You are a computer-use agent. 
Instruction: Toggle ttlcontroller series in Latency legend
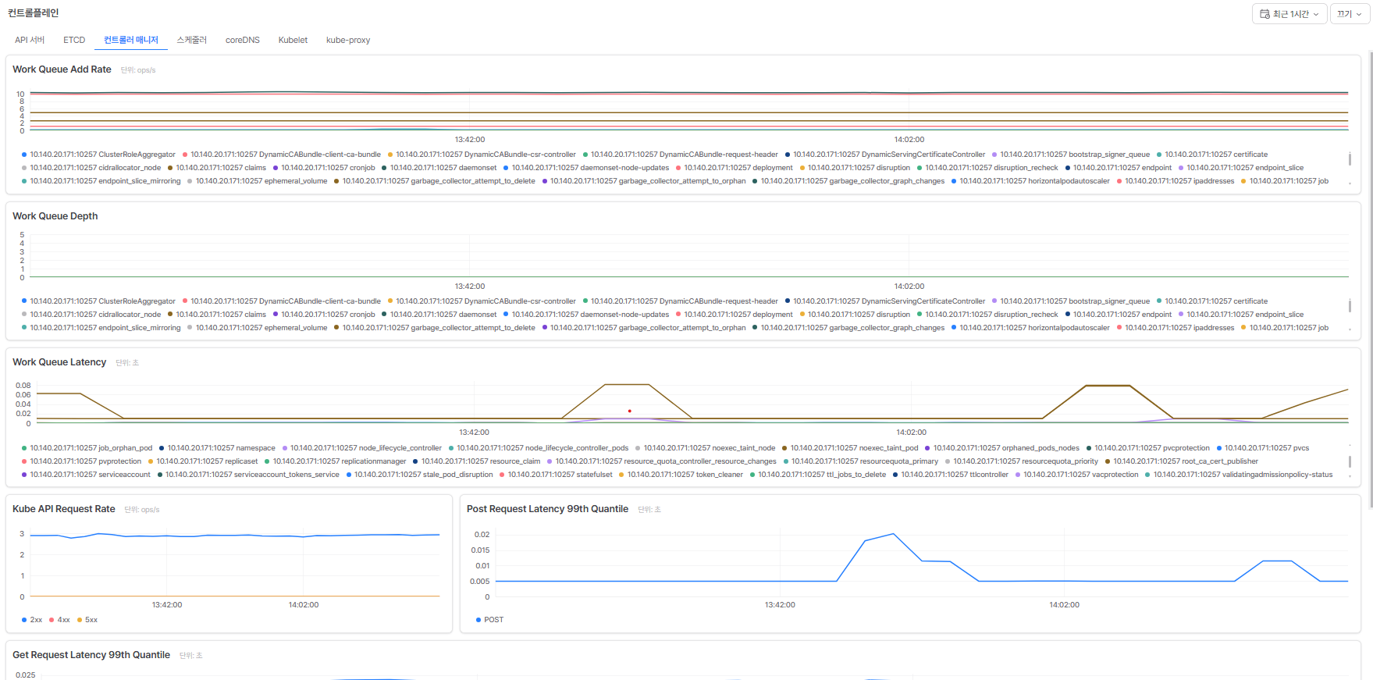[x=951, y=475]
